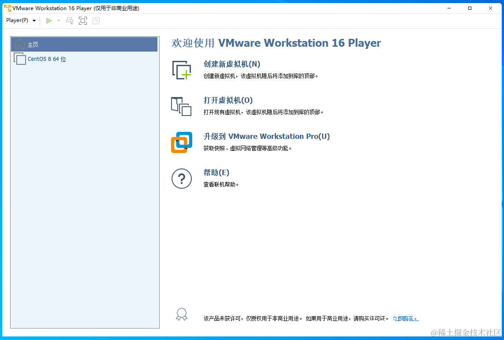Viewport: 504px width, 340px height.
Task: Click 创建新虚拟机 description text
Action: pos(261,76)
